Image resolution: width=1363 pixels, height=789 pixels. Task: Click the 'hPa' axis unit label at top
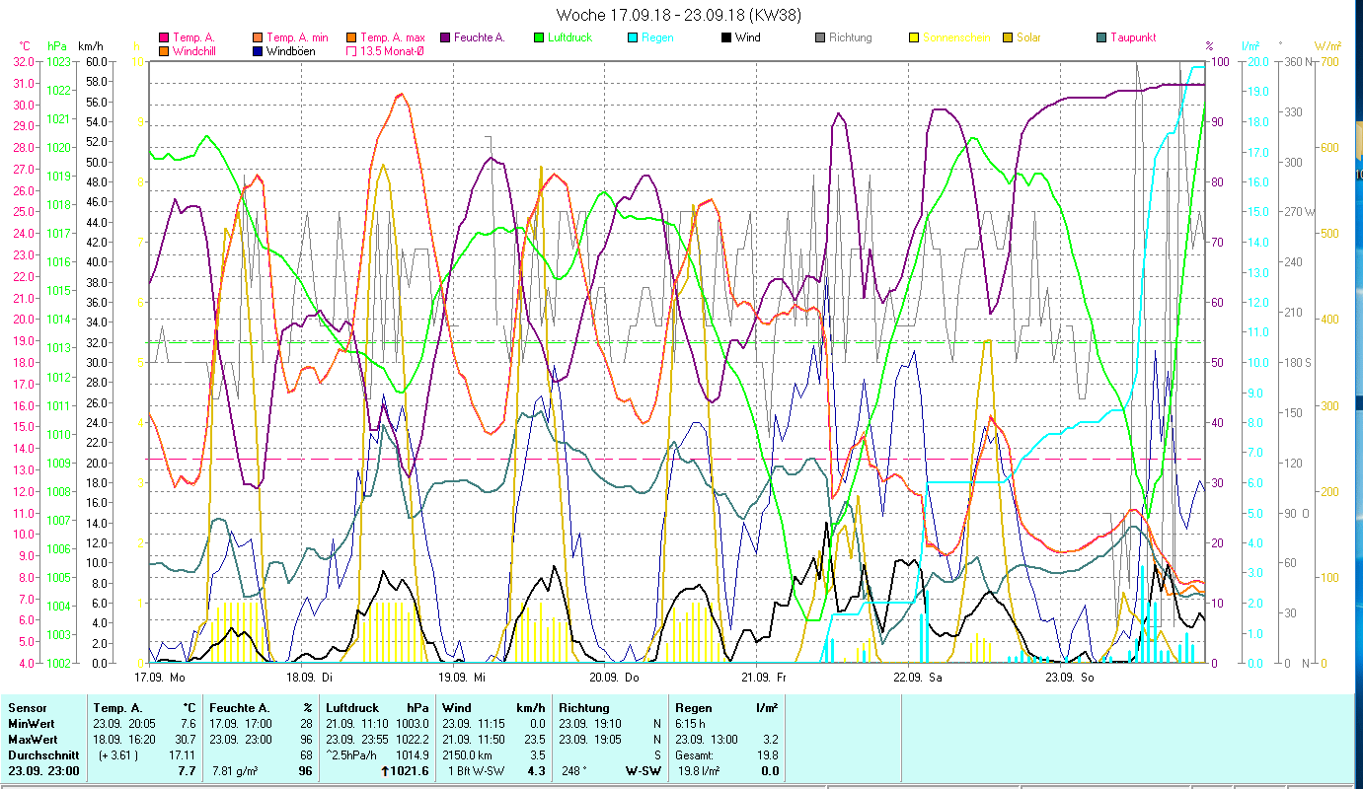pyautogui.click(x=57, y=45)
